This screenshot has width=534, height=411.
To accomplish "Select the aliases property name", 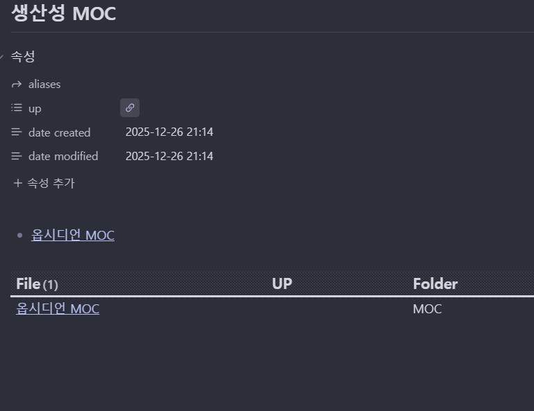I will 44,85.
